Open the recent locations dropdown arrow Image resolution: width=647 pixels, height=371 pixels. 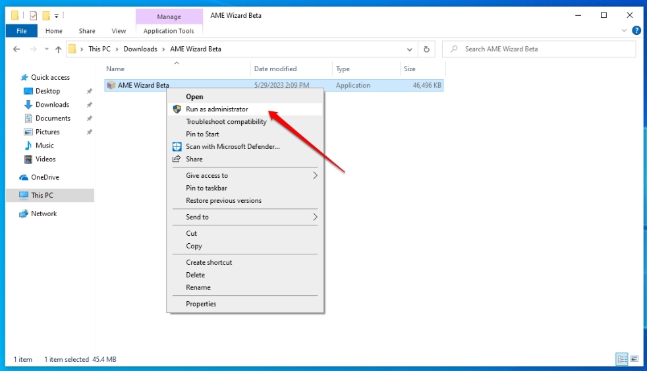pos(47,49)
